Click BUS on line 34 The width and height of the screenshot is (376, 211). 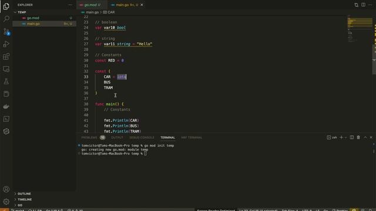[107, 82]
